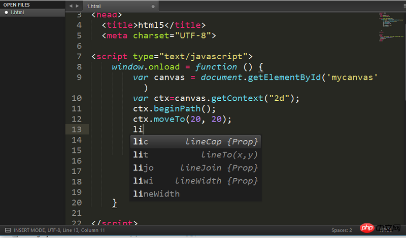Choose the lit lineTo(x,y) autocomplete entry
The height and width of the screenshot is (238, 406).
point(195,154)
